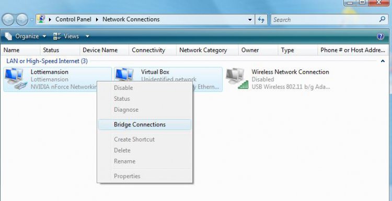The image size is (392, 201).
Task: Click the Disabled status under Wireless connection
Action: click(263, 79)
